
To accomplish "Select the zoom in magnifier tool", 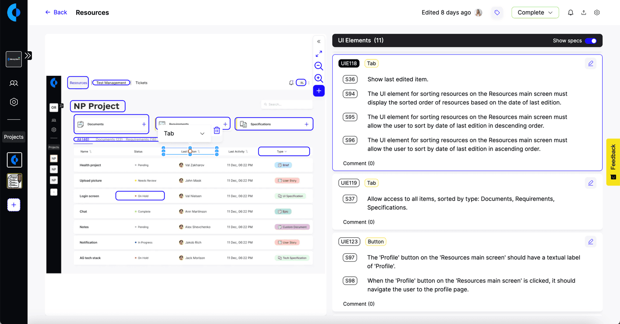I will pyautogui.click(x=319, y=78).
